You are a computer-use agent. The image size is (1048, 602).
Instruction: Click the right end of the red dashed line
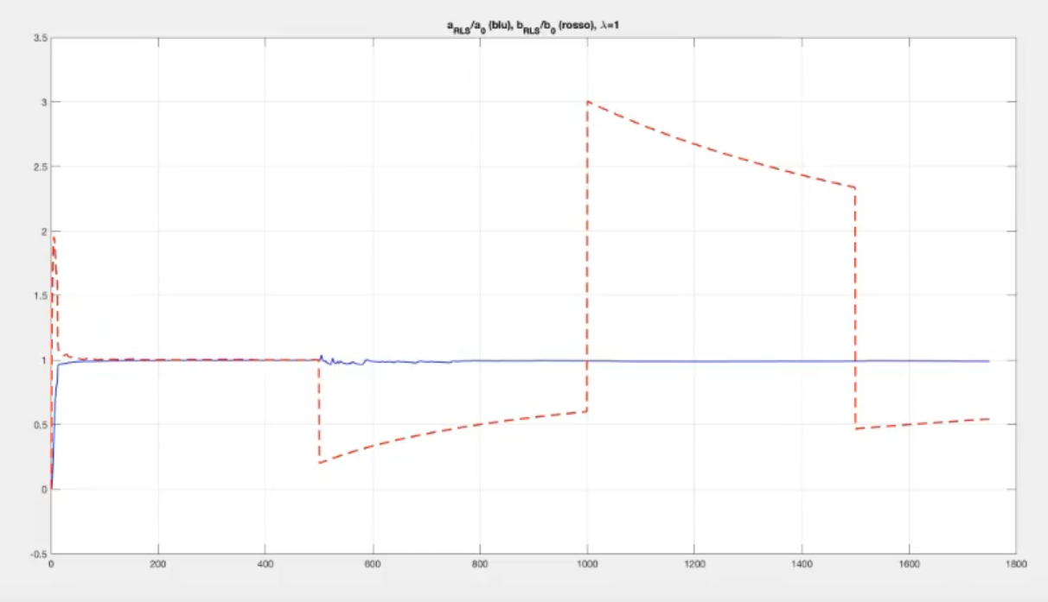point(988,419)
